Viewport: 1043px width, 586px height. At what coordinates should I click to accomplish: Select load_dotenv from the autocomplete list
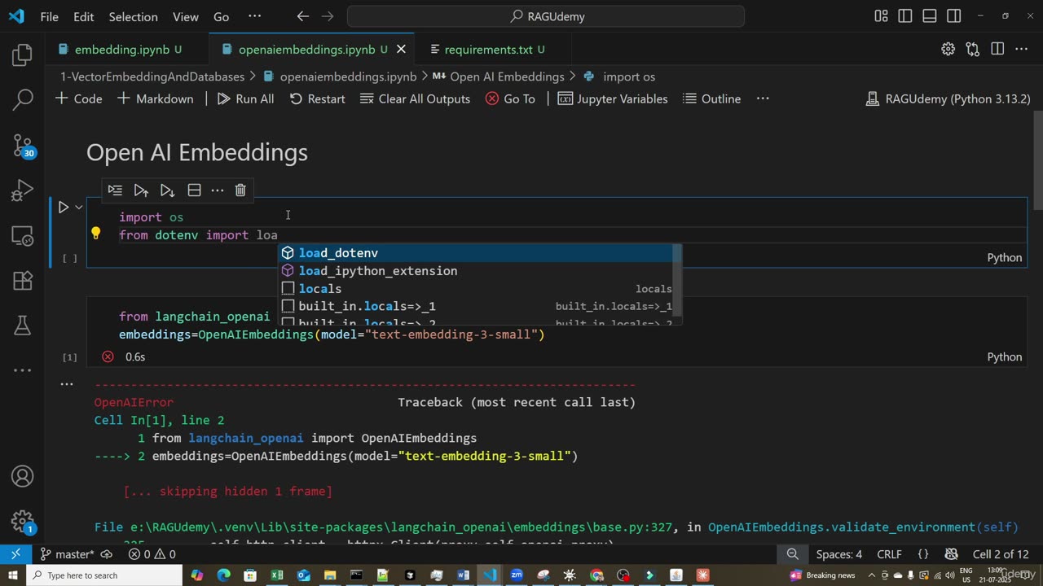click(x=338, y=253)
